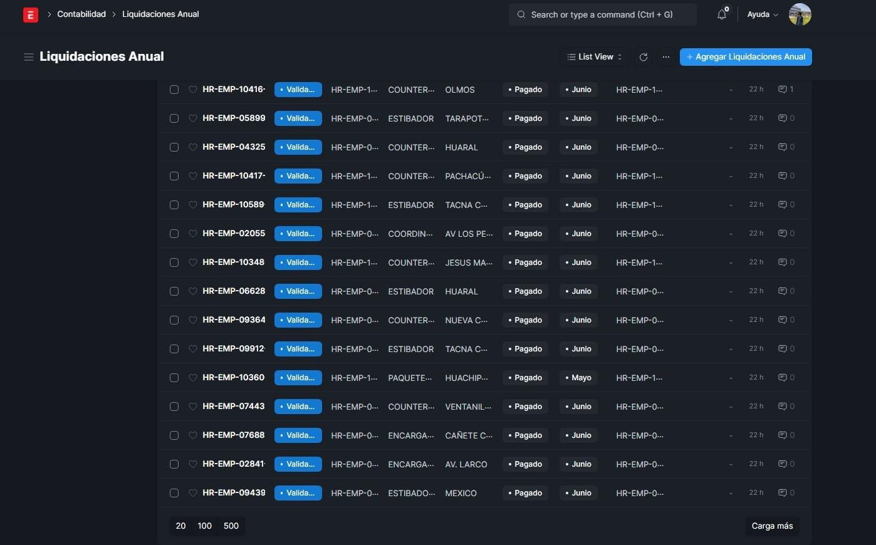Go to Contabilidad breadcrumb
Screen dimensions: 876x545
point(81,14)
